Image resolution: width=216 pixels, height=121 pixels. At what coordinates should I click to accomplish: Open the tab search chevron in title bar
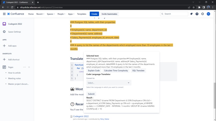tap(193, 2)
